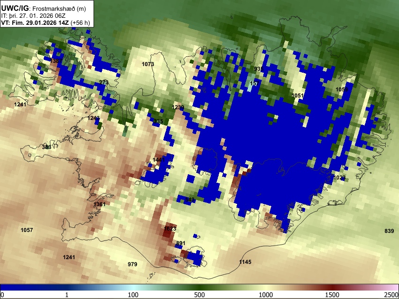The width and height of the screenshot is (399, 299).
Task: Click the 839 value label
Action: click(x=389, y=231)
